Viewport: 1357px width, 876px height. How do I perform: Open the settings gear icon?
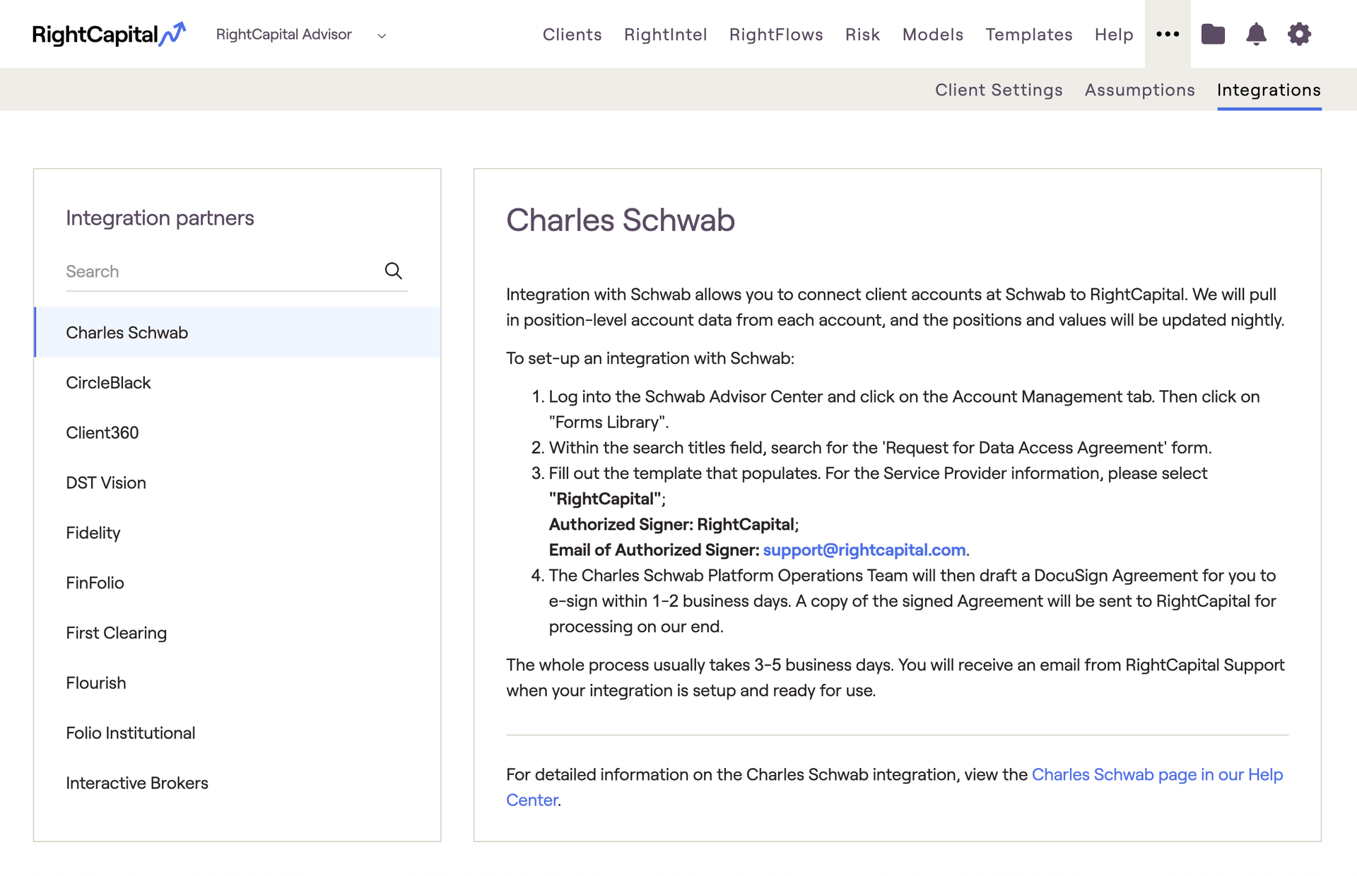[1299, 34]
